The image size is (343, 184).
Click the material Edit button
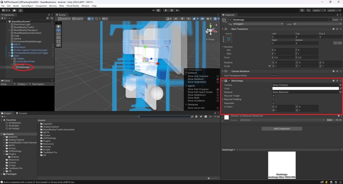(330, 120)
